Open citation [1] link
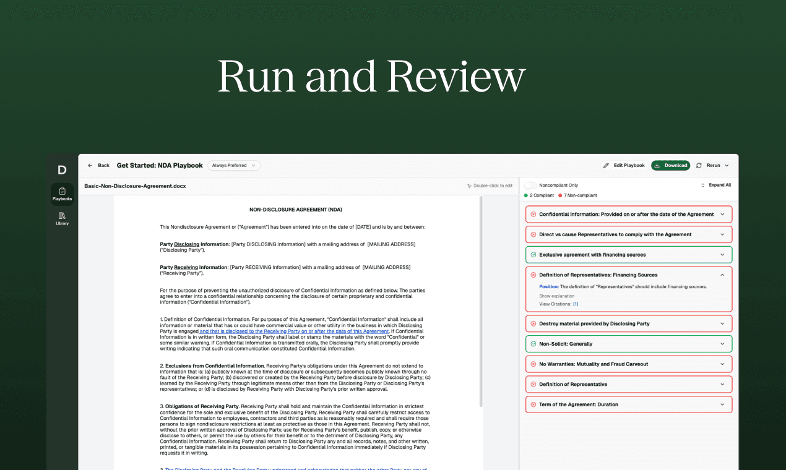Image resolution: width=786 pixels, height=470 pixels. 576,304
